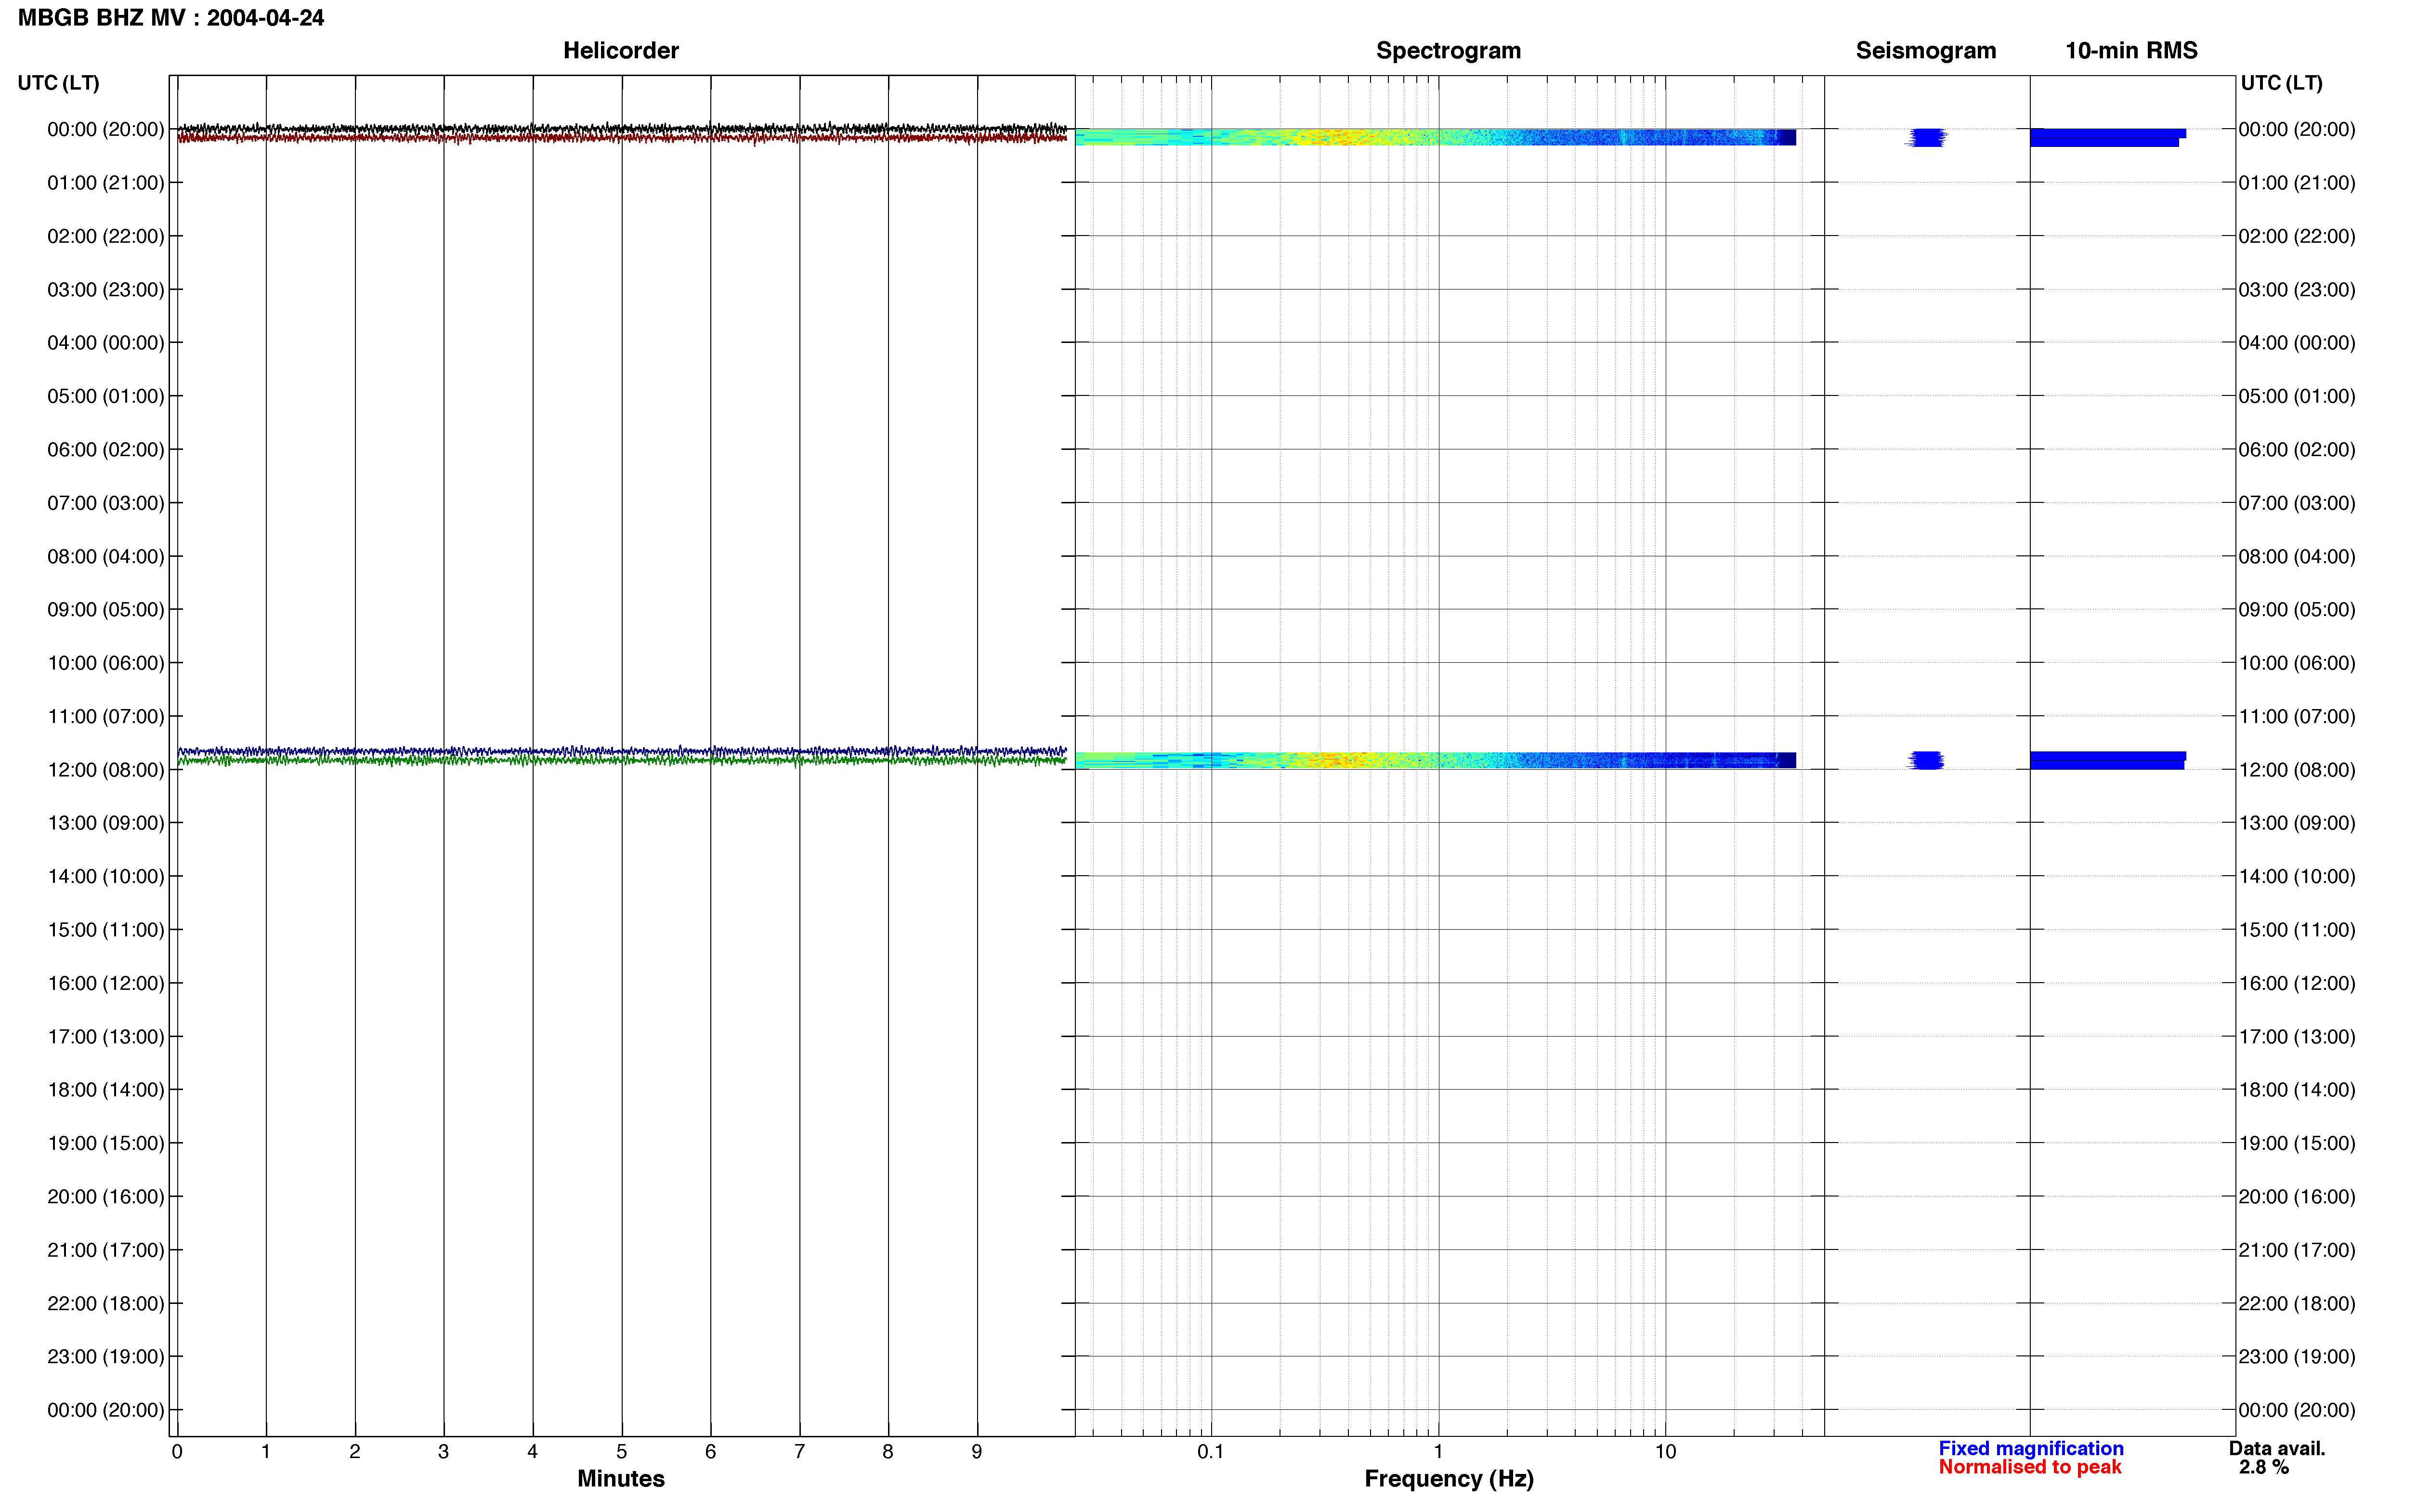2417x1512 pixels.
Task: Click "23:00 (19:00)" on the left time axis
Action: pyautogui.click(x=106, y=1357)
